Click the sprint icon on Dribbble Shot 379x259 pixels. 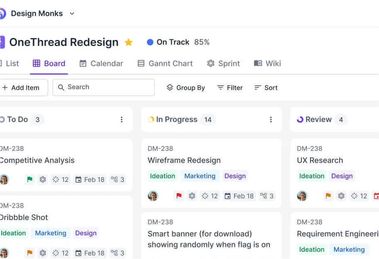pyautogui.click(x=43, y=253)
